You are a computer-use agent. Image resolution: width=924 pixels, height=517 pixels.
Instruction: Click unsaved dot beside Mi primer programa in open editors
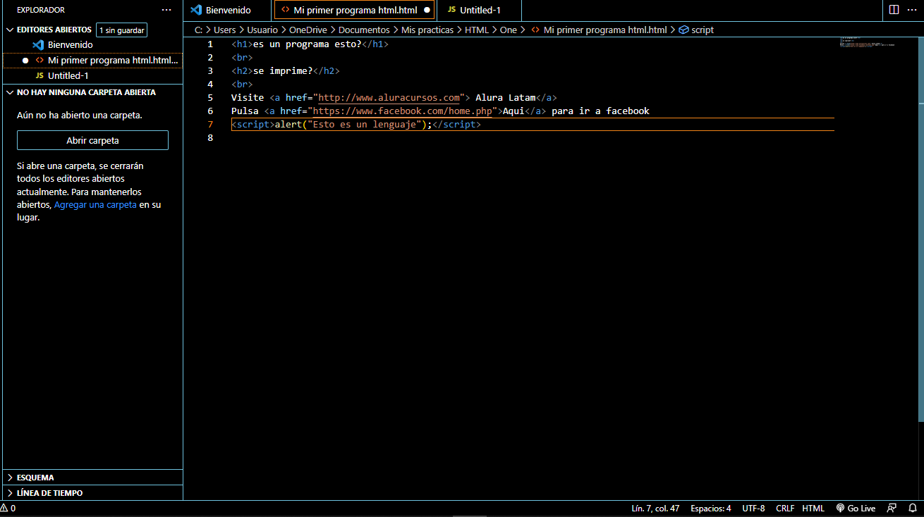(25, 61)
